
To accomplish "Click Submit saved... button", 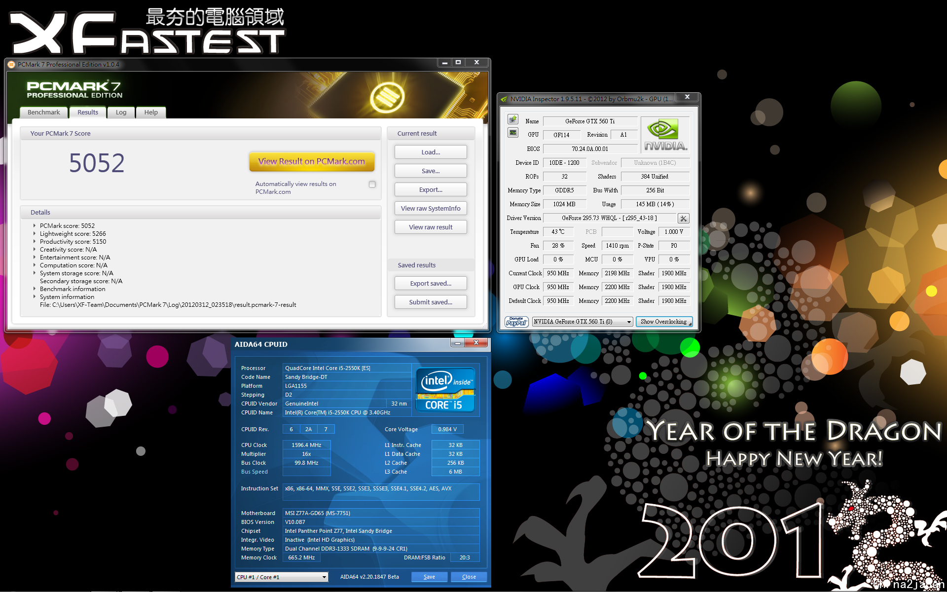I will 431,302.
